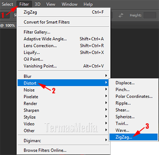Screen dimensions: 159x155
Task: Choose Oil Paint... filter
Action: (64, 59)
